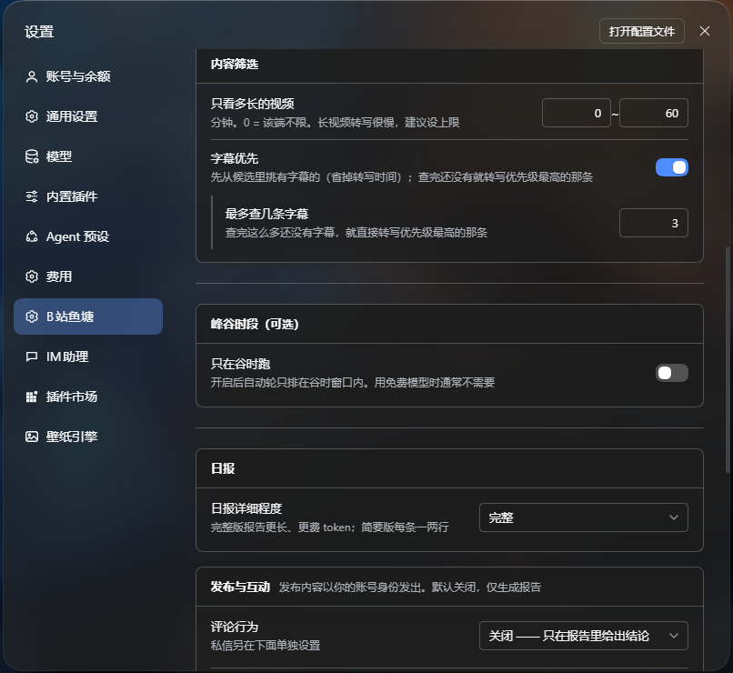Click the minimum video length field showing 0
The image size is (733, 673).
tap(576, 113)
